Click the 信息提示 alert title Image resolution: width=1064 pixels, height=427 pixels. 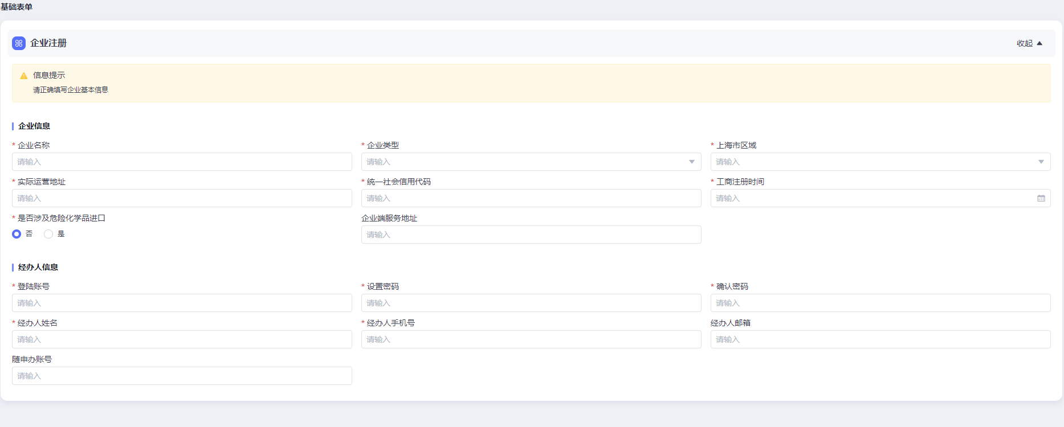pyautogui.click(x=49, y=75)
